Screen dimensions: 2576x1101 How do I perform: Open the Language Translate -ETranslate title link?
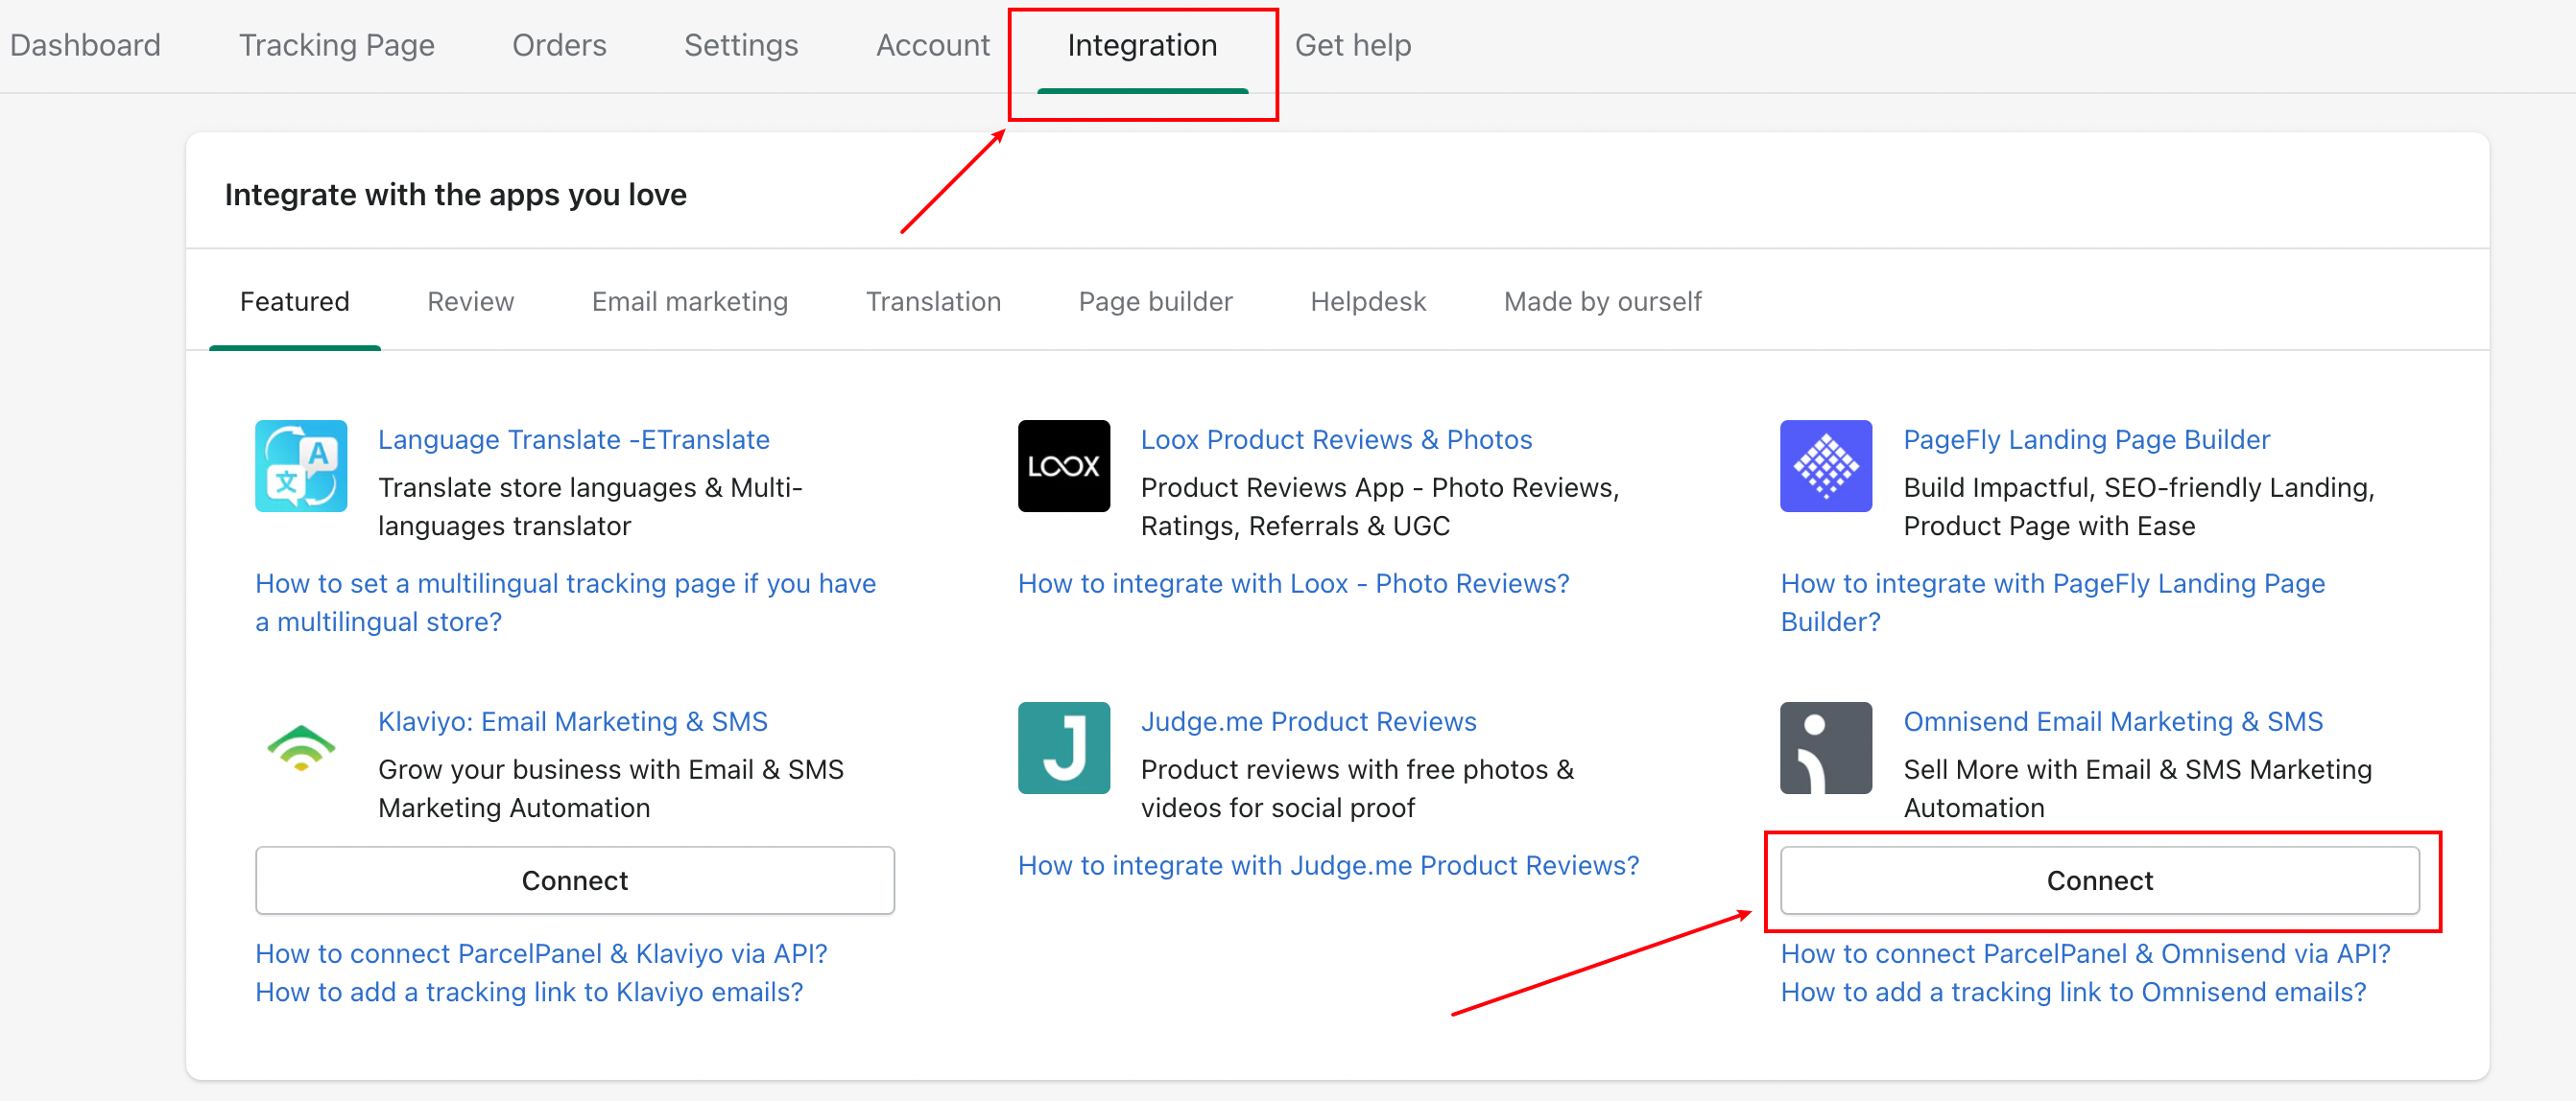[574, 439]
